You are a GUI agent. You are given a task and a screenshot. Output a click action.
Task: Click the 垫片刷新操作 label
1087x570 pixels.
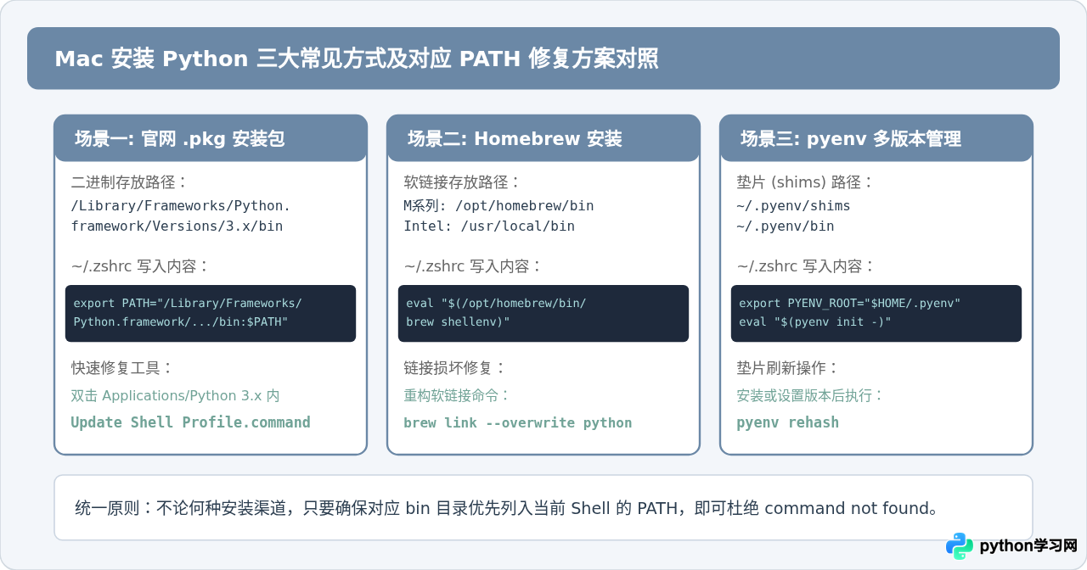tap(789, 368)
